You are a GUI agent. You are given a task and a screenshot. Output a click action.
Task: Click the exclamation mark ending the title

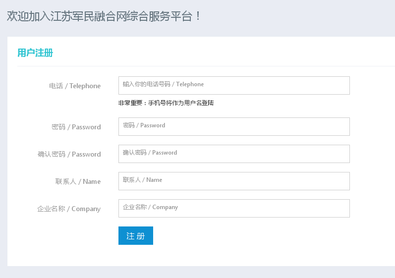click(198, 16)
